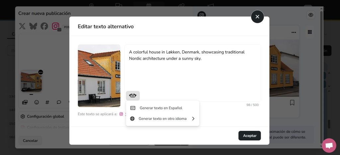Image resolution: width=340 pixels, height=155 pixels.
Task: Click the ALT badge on thumbnail
Action: point(25,89)
